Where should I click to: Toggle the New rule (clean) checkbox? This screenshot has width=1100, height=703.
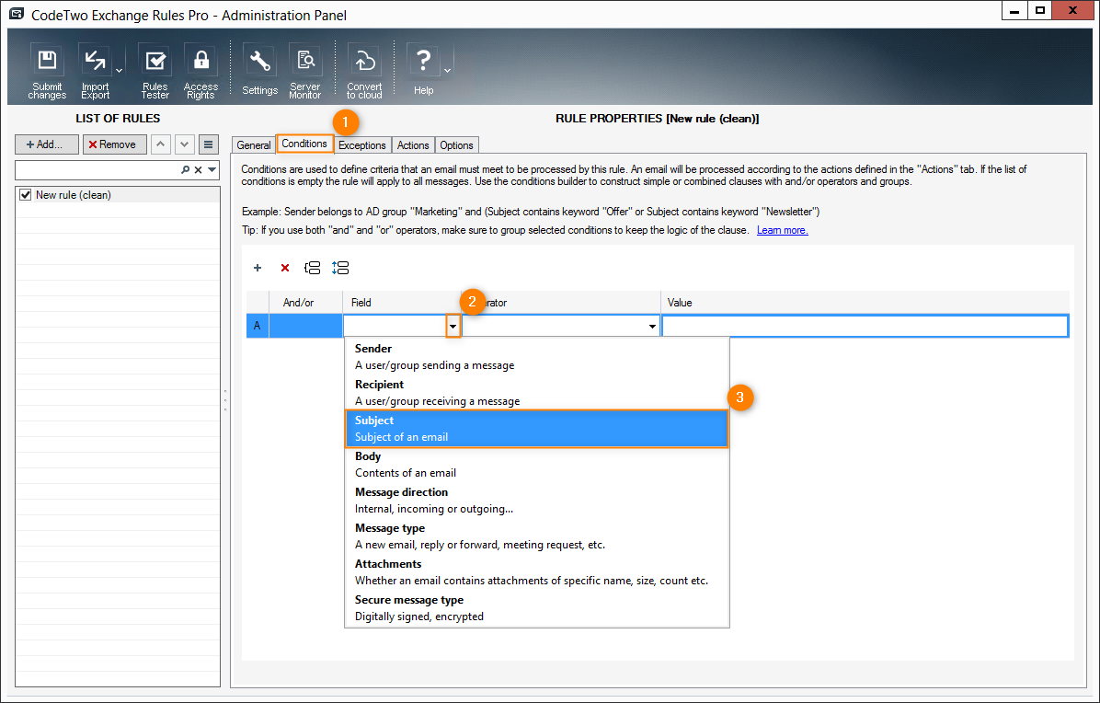click(x=26, y=195)
